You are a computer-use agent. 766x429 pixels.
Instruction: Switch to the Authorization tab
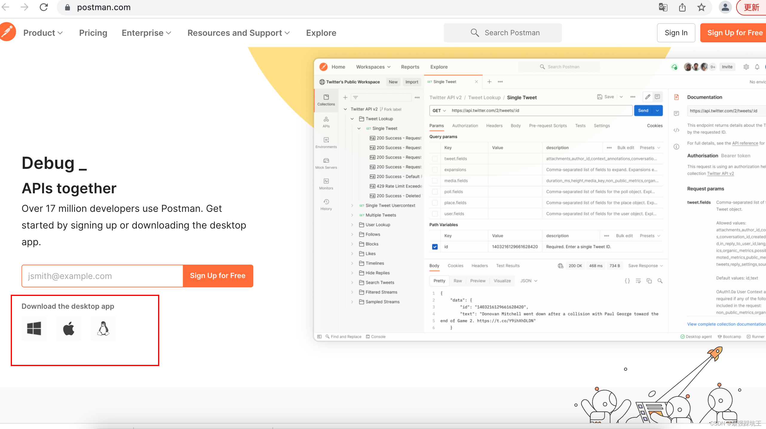coord(465,126)
